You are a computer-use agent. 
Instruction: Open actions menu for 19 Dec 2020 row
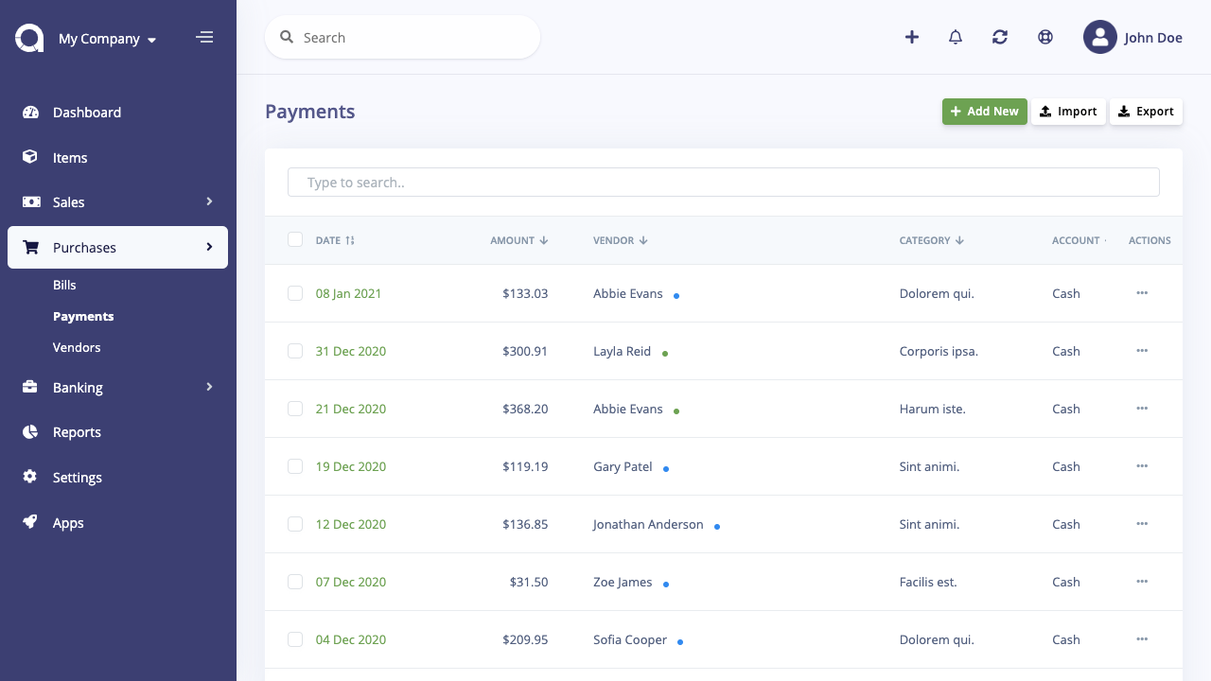point(1142,466)
